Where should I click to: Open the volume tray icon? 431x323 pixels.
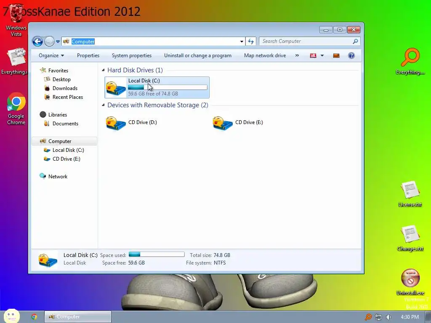(x=388, y=317)
